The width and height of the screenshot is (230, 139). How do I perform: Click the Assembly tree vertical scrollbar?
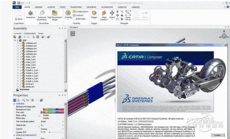(66, 65)
